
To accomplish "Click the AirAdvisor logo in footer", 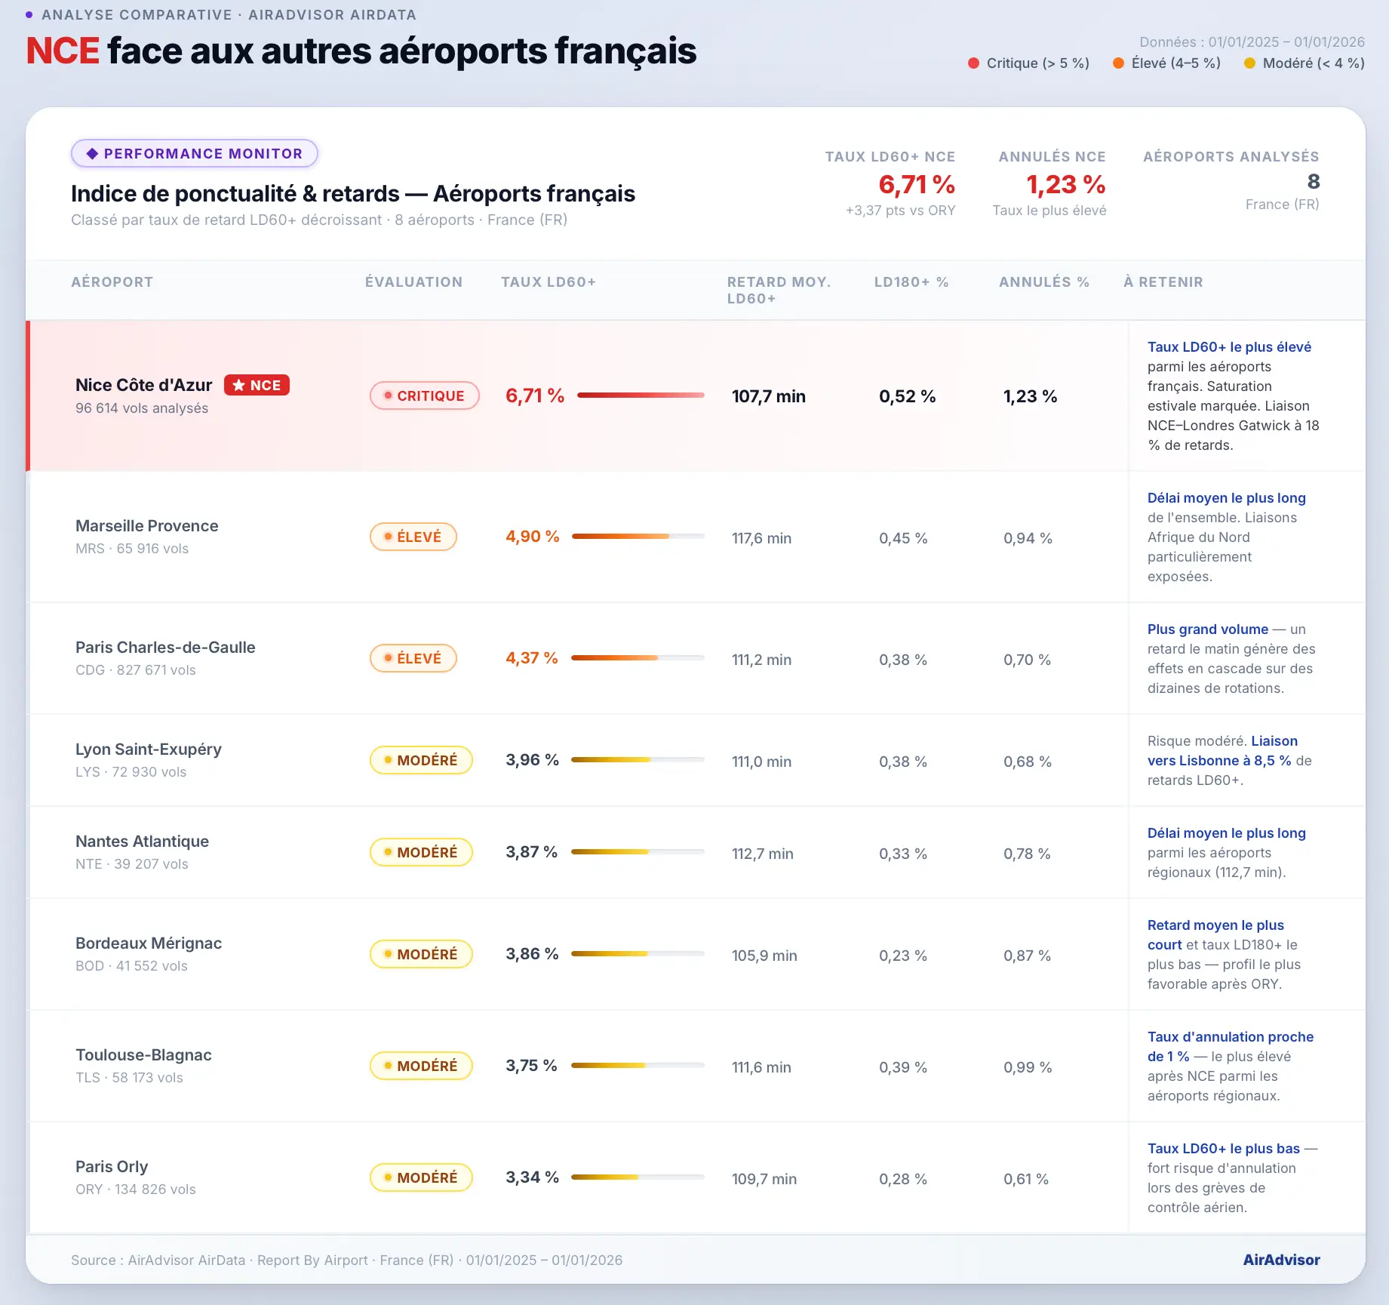I will [1281, 1260].
